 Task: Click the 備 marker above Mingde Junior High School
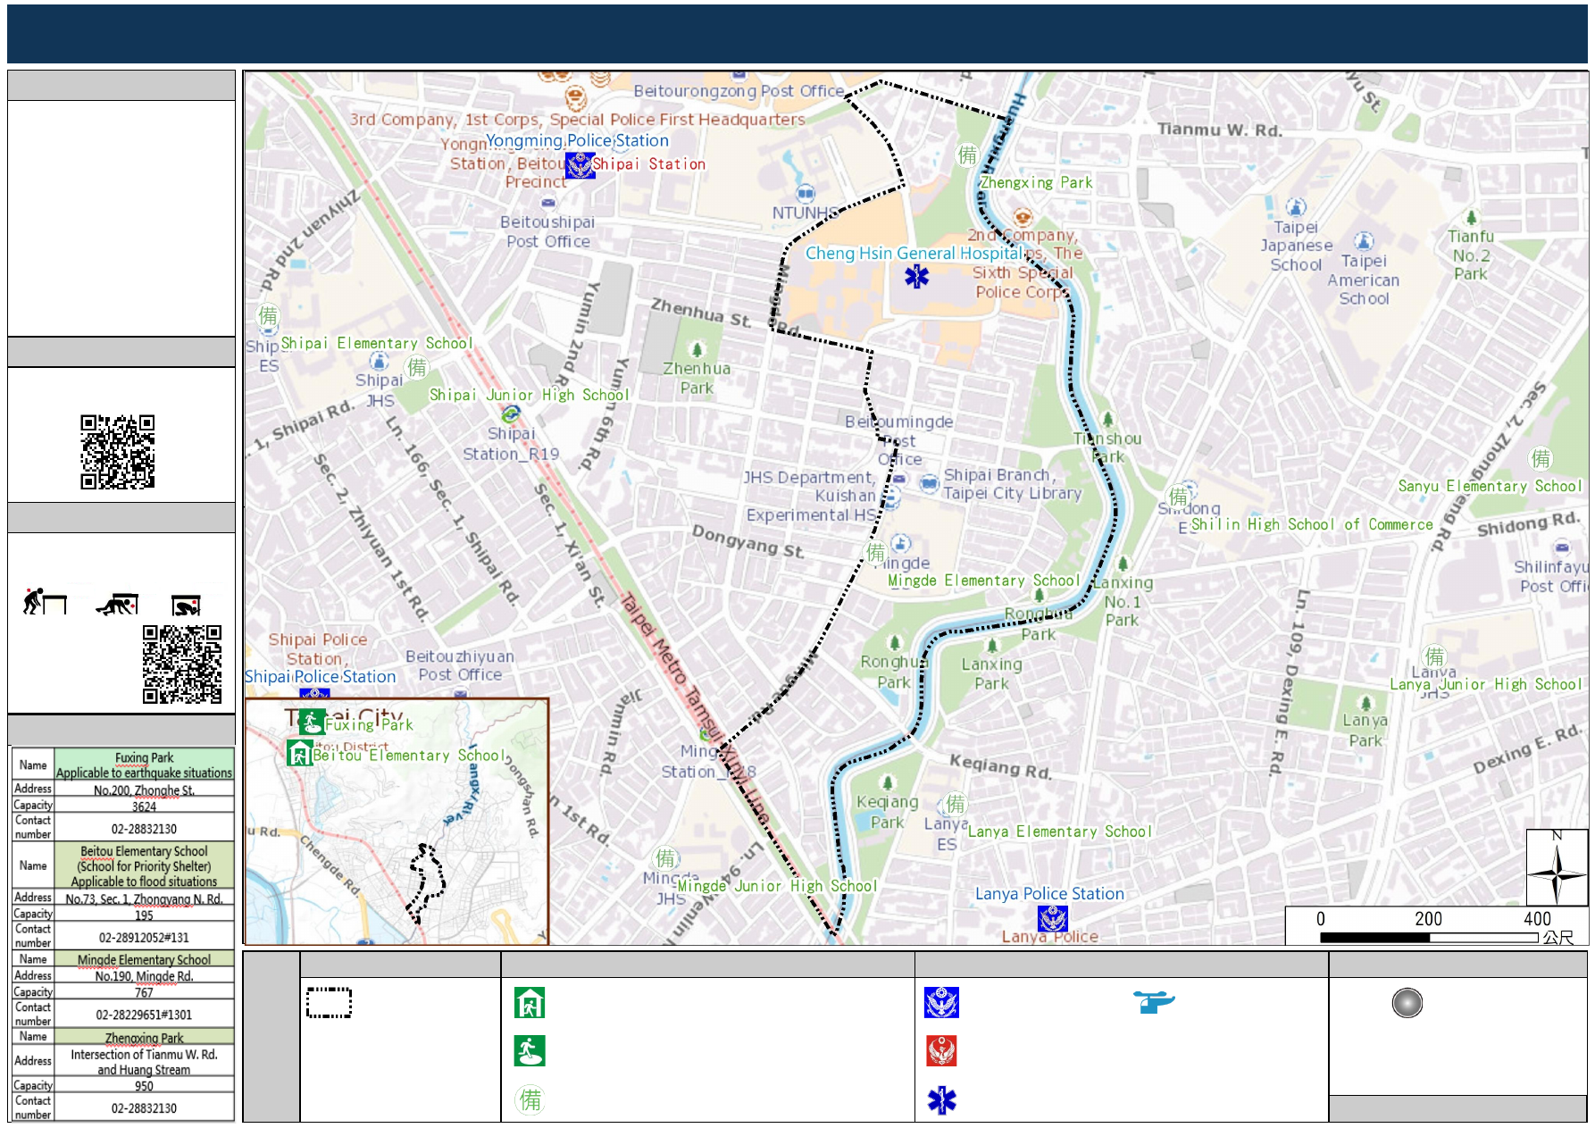tap(665, 858)
